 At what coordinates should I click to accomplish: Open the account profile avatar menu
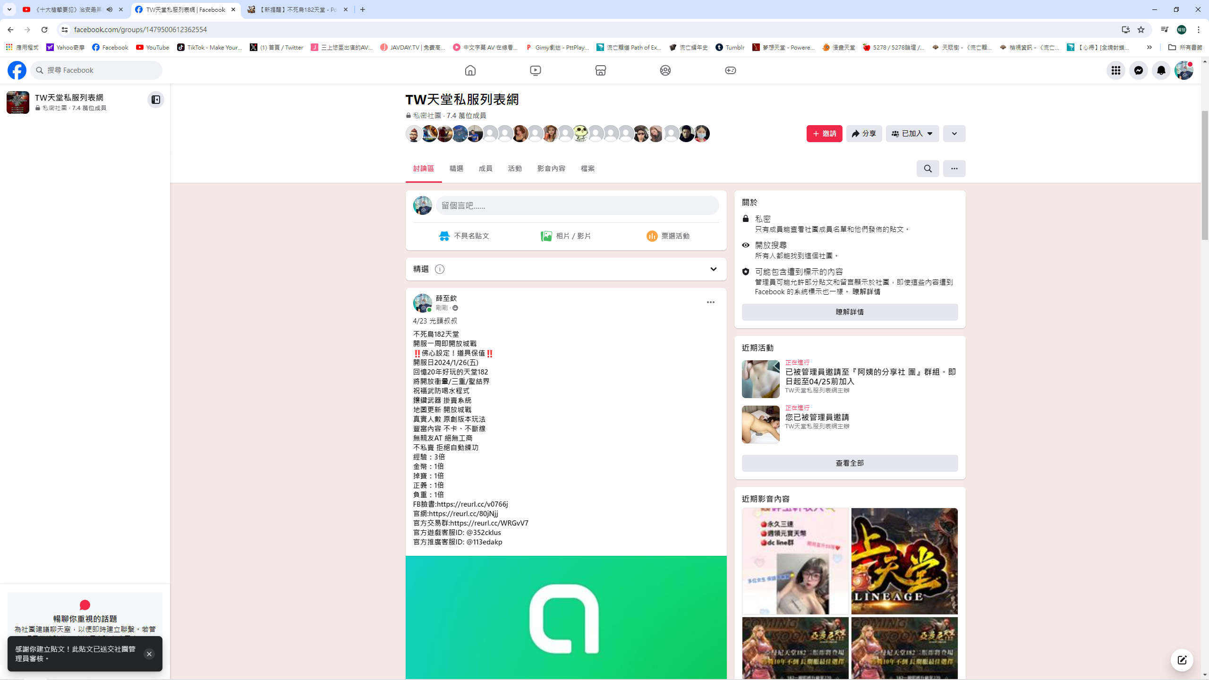coord(1184,70)
